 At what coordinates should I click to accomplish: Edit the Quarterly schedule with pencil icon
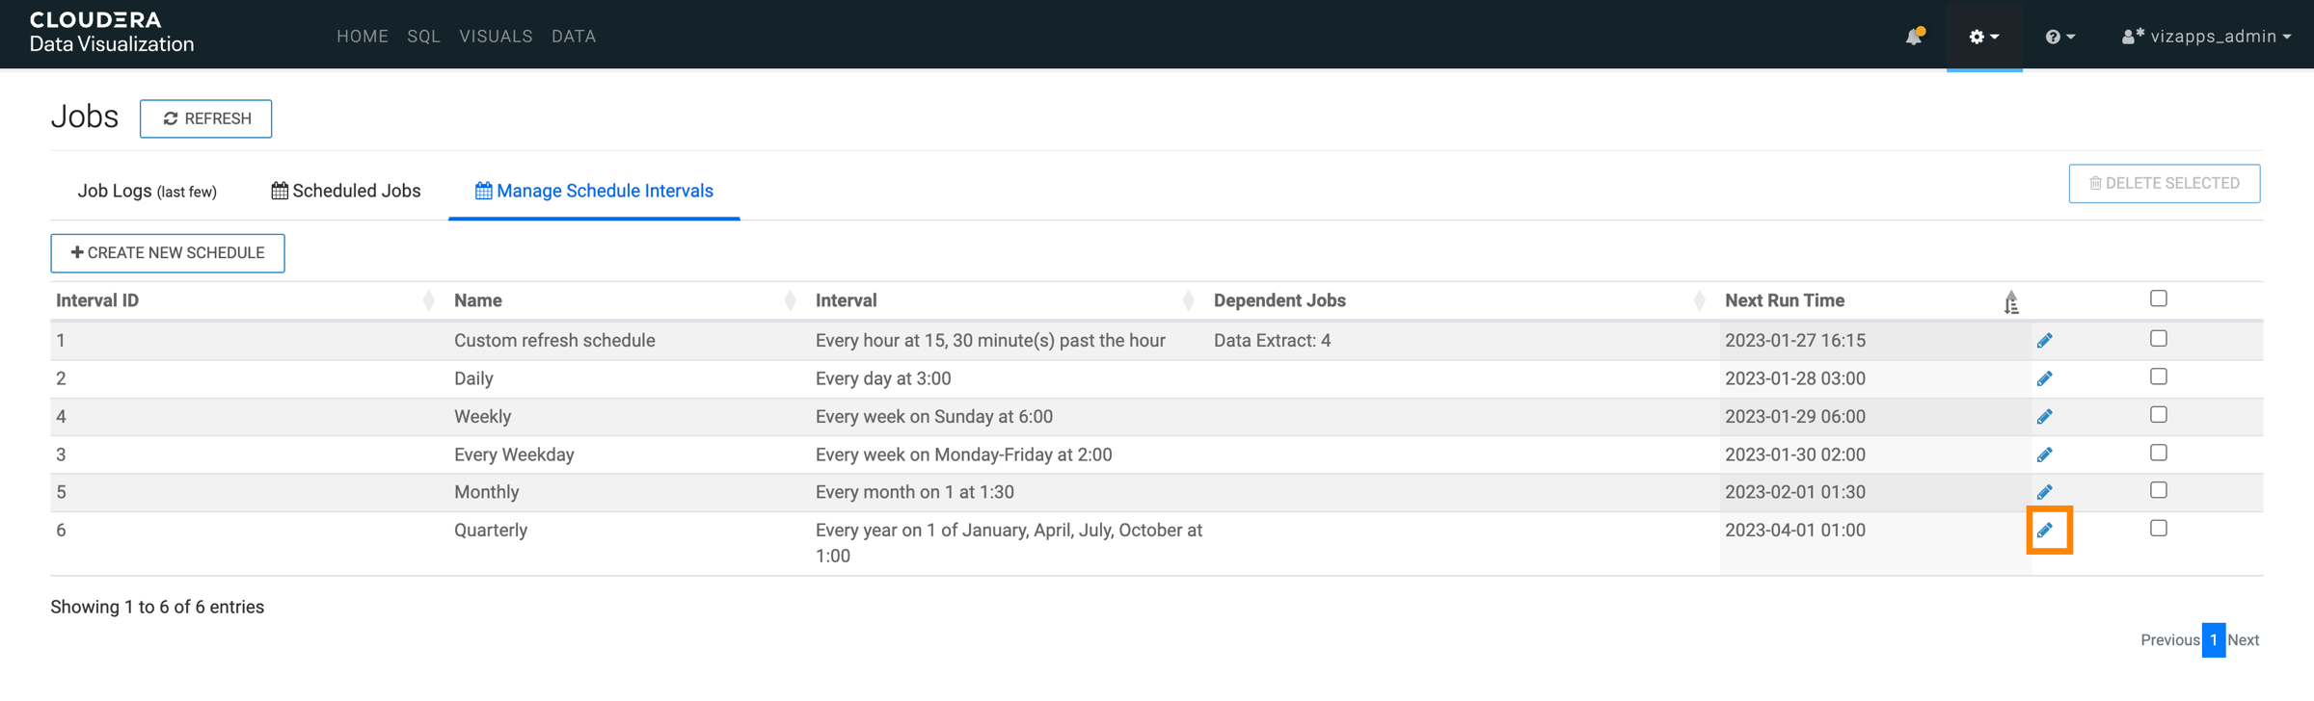(2045, 531)
